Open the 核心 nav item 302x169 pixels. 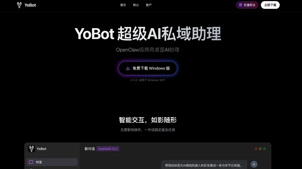(136, 5)
